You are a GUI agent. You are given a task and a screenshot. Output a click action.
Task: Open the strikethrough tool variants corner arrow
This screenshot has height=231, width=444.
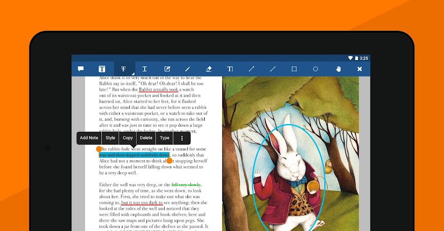[x=133, y=74]
